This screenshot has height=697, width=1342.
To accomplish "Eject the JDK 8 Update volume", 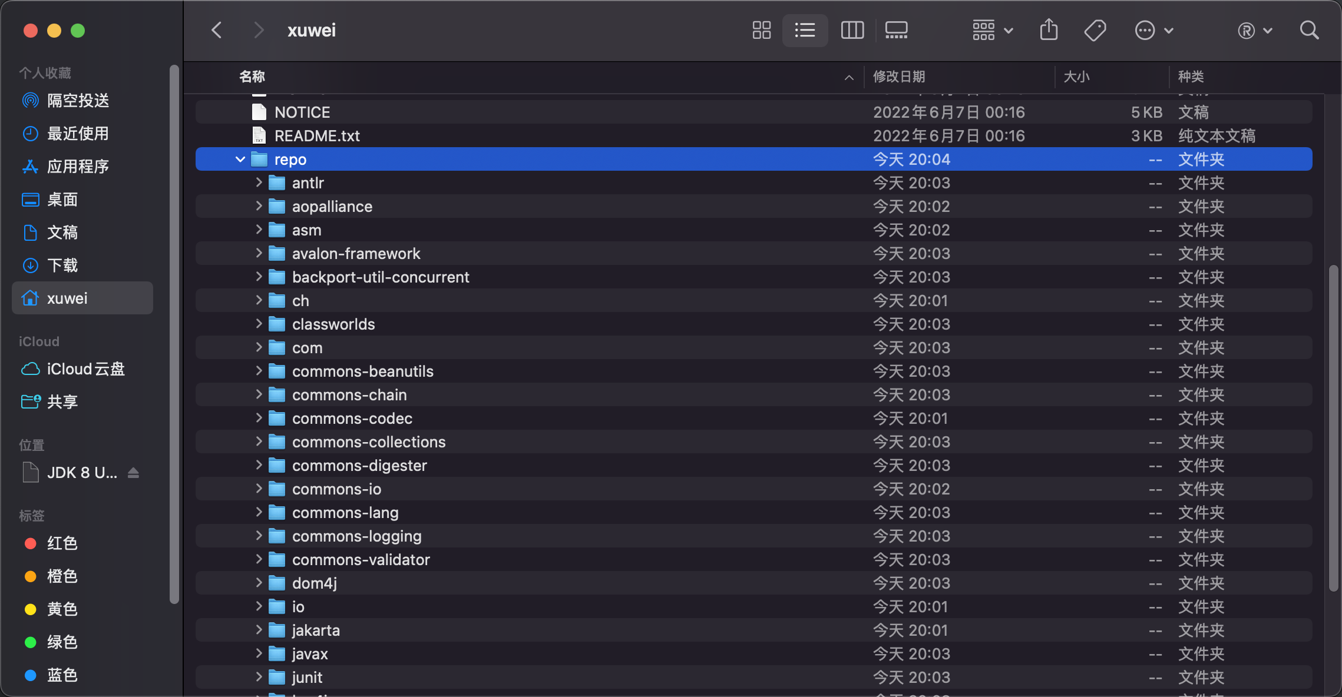I will (133, 473).
